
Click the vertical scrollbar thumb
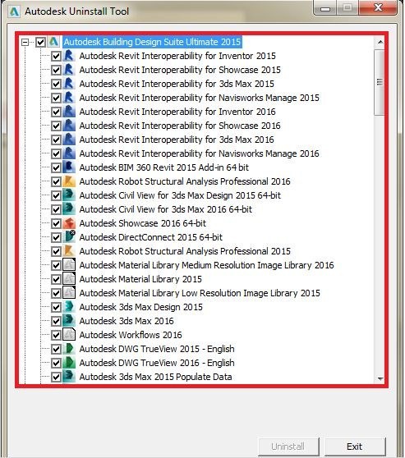380,82
